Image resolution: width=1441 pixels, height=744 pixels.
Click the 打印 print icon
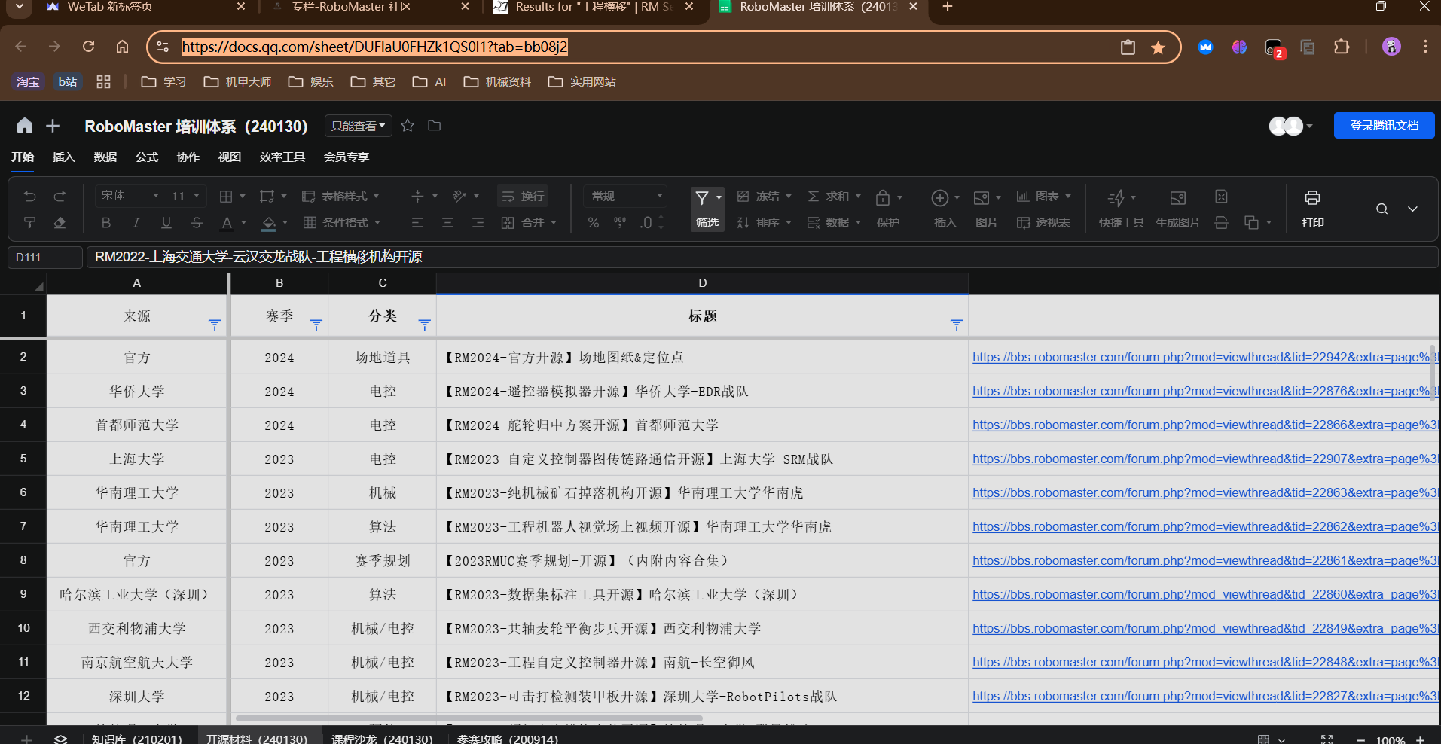[x=1312, y=198]
